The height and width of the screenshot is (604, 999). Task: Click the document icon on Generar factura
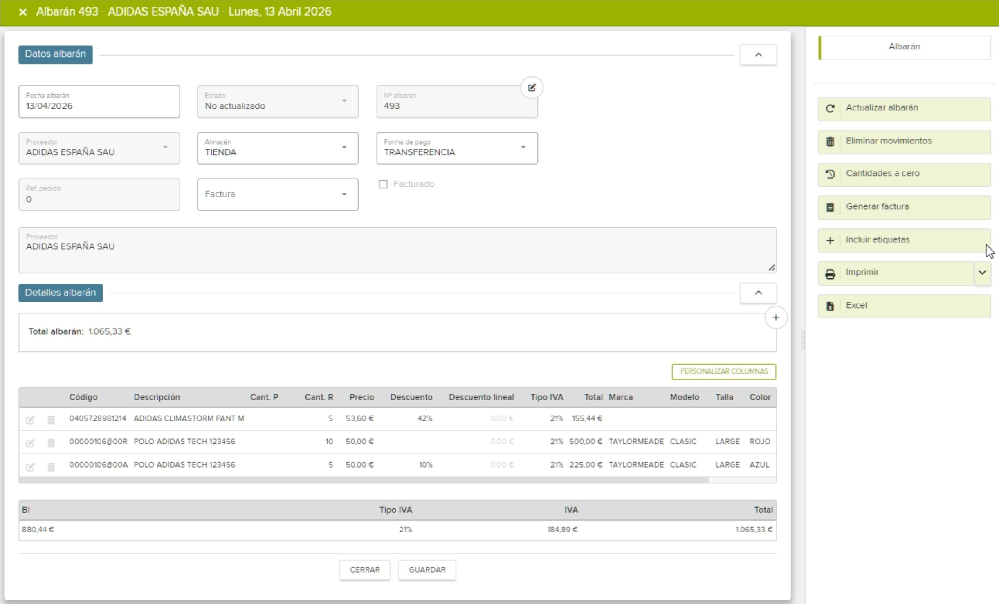coord(830,207)
